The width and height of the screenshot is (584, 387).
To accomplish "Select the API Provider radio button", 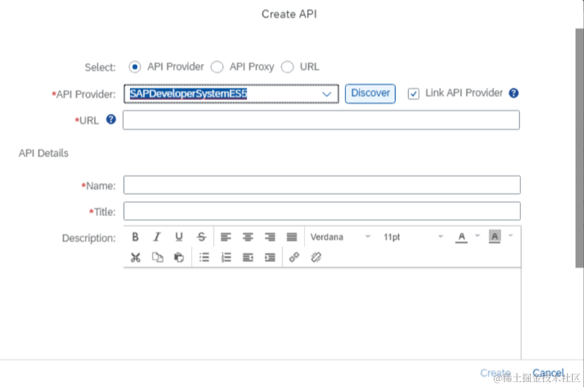I will click(135, 67).
